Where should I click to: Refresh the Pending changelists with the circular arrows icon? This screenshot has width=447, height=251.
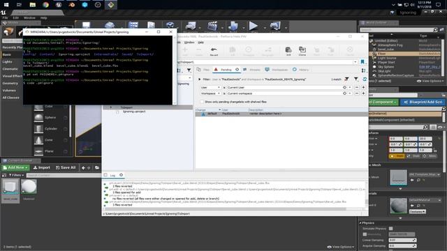tap(365, 79)
